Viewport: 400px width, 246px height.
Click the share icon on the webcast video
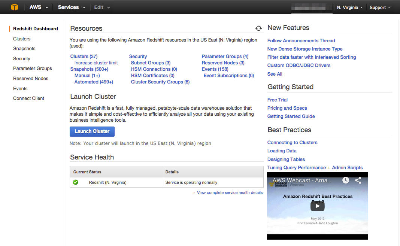pyautogui.click(x=358, y=180)
